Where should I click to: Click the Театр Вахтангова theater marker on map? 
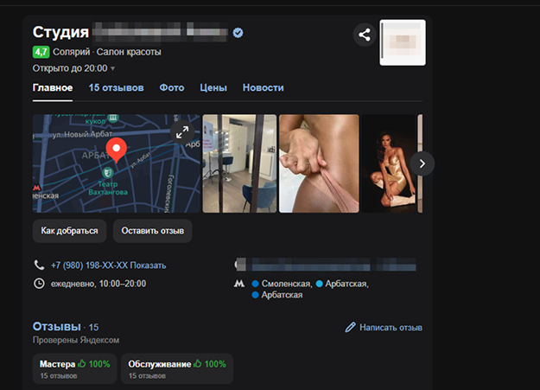108,171
